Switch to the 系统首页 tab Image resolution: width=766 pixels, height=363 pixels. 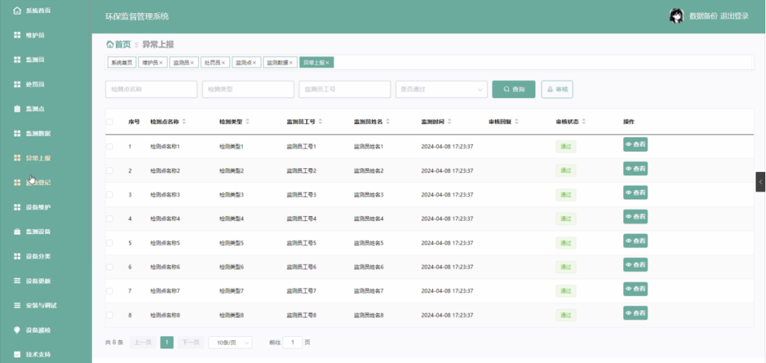[x=122, y=62]
